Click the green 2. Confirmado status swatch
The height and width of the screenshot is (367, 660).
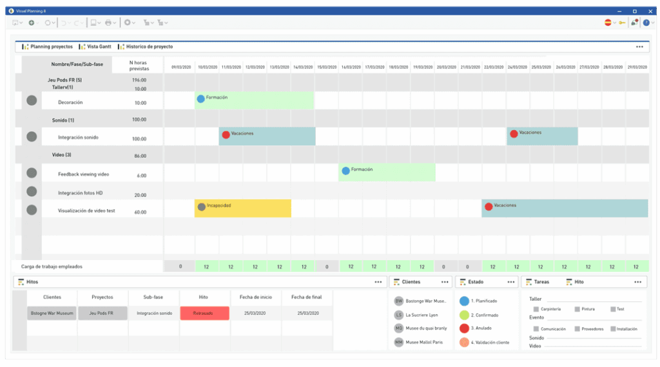tap(464, 315)
